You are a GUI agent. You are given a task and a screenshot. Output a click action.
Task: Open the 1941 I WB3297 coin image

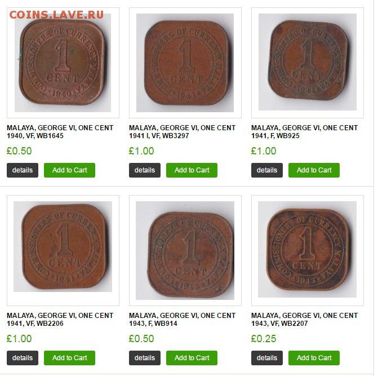185,63
